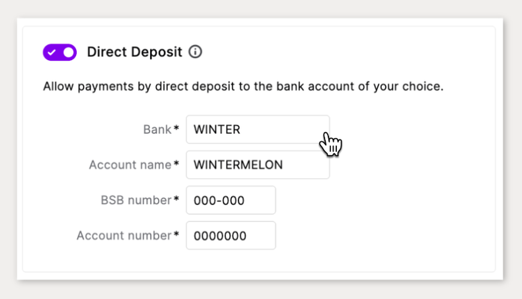Click the checkmark inside the purple toggle
Image resolution: width=522 pixels, height=299 pixels.
pos(52,52)
